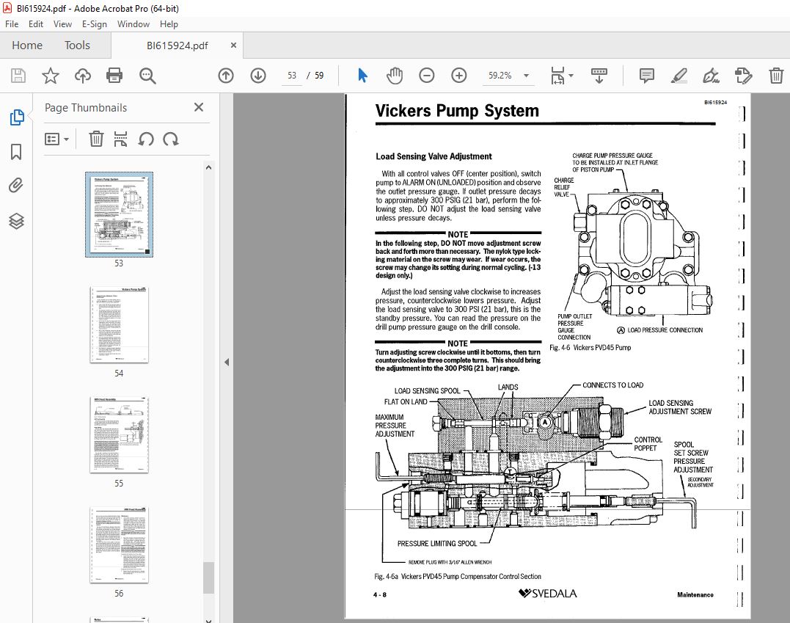Switch to the Tools tab
The width and height of the screenshot is (790, 623).
coord(77,45)
